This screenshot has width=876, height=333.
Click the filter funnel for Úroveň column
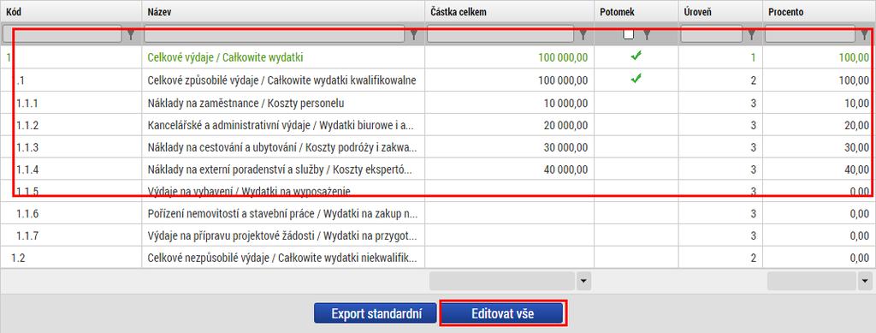pyautogui.click(x=752, y=35)
